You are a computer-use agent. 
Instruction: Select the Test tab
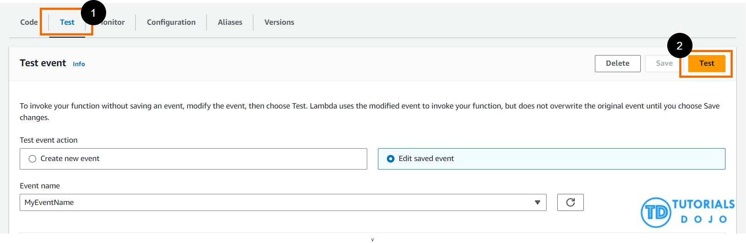(67, 22)
